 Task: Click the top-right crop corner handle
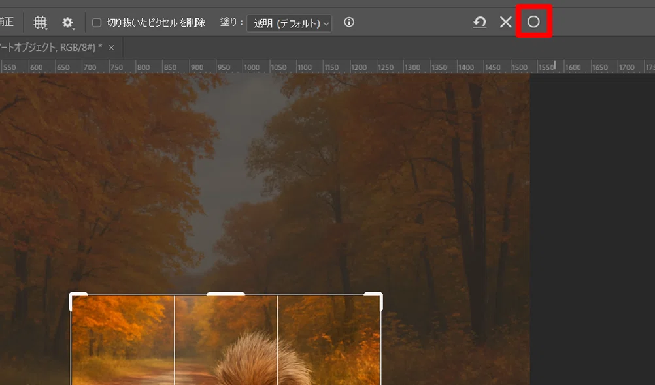[x=374, y=301]
